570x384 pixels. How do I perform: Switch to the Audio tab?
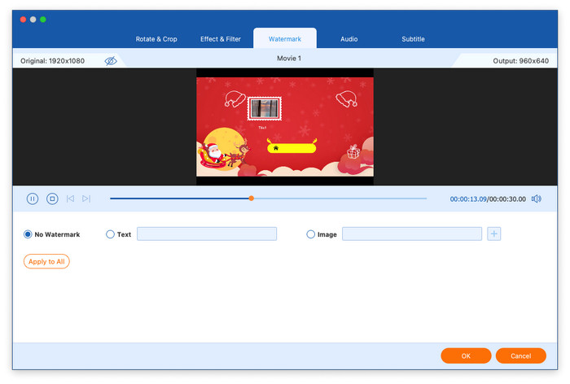(x=349, y=39)
